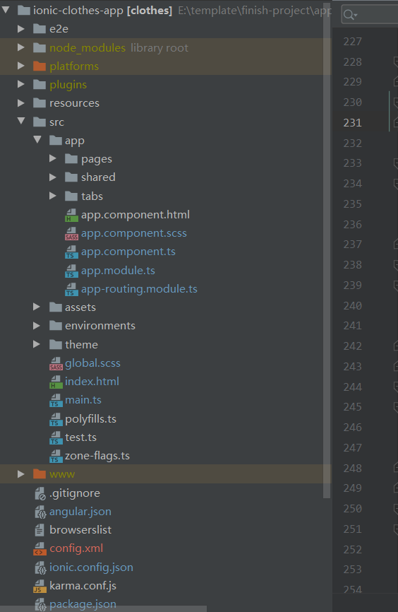Click the JSON icon of ionic.config.json
398x612 pixels.
click(x=40, y=567)
